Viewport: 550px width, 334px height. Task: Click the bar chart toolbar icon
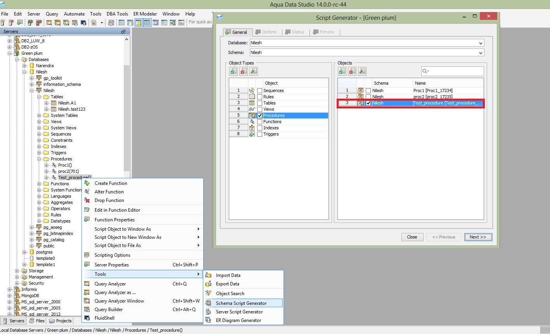pos(181,23)
